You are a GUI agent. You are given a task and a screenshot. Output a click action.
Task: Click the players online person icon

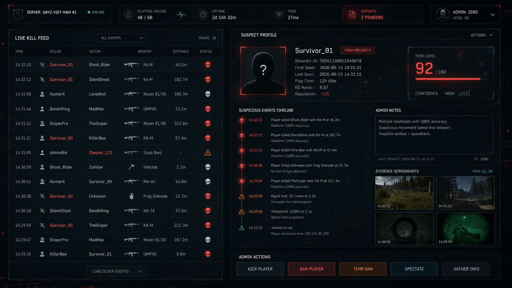coord(129,14)
